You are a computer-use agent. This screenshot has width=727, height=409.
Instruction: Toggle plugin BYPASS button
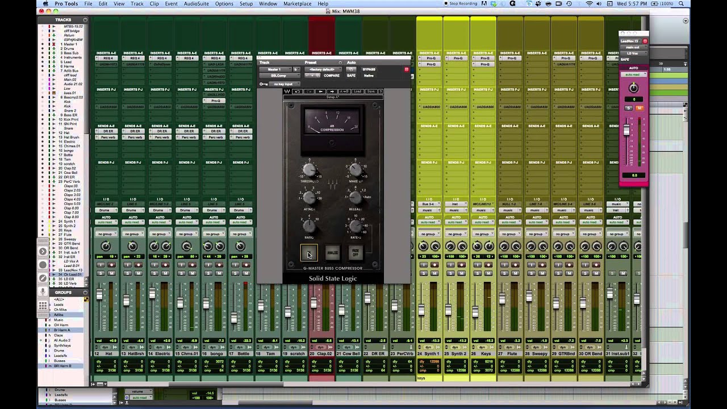[x=369, y=69]
